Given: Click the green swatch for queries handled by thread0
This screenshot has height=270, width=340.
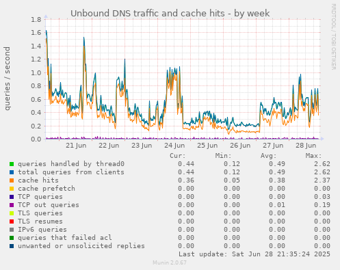Looking at the screenshot, I should point(12,164).
